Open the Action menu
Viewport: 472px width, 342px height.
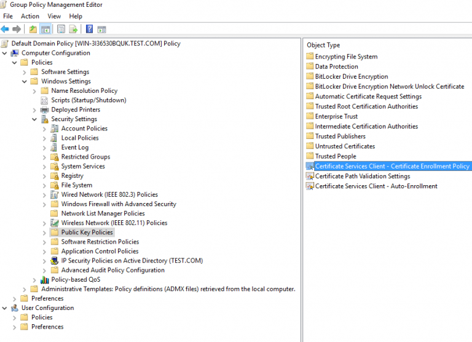tap(29, 16)
